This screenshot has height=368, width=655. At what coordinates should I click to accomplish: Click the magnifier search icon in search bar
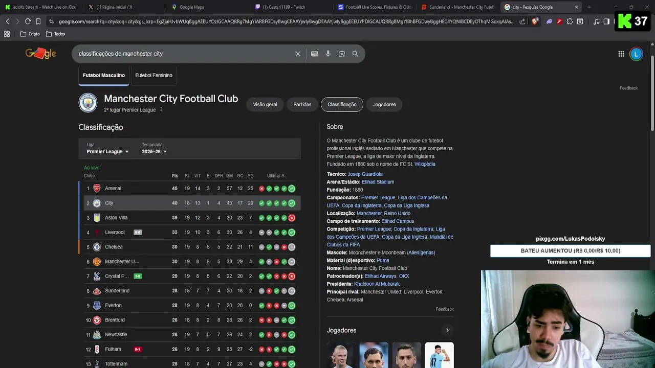point(355,54)
